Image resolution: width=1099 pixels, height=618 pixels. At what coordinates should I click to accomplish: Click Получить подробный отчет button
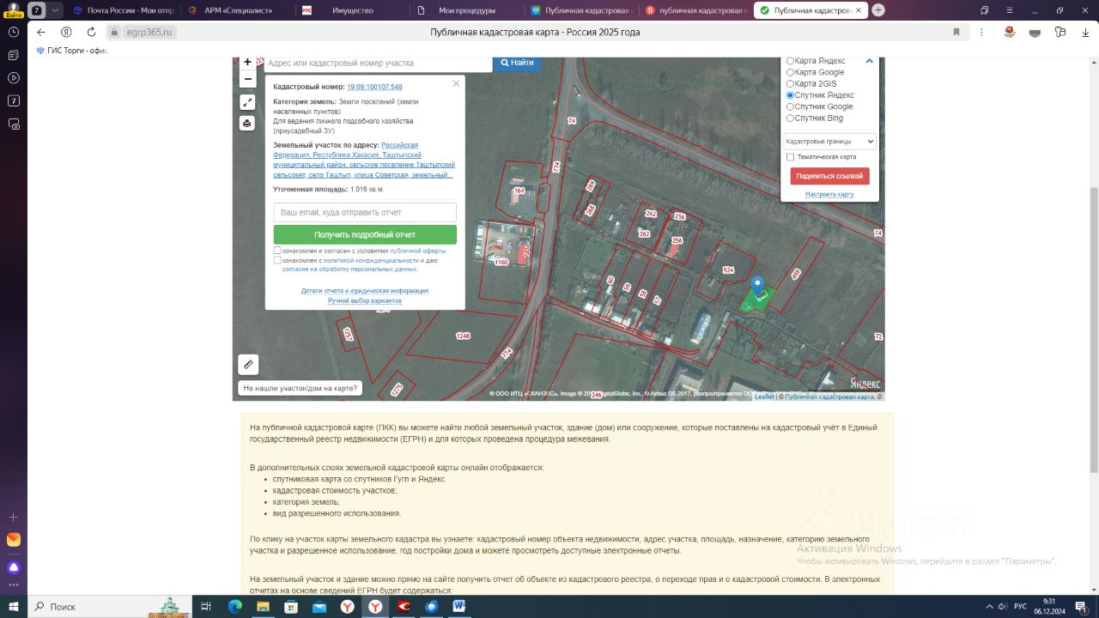pyautogui.click(x=365, y=234)
